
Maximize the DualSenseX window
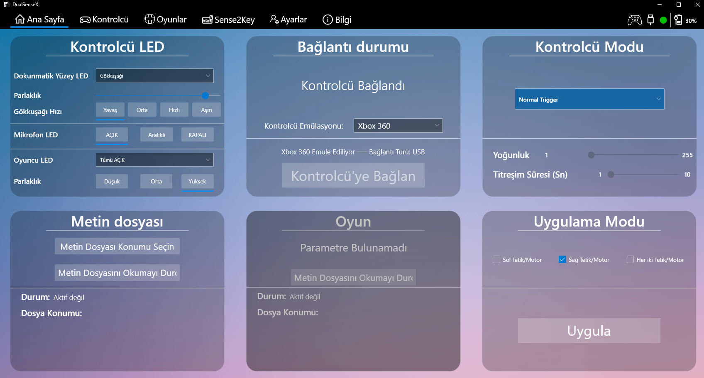point(679,5)
